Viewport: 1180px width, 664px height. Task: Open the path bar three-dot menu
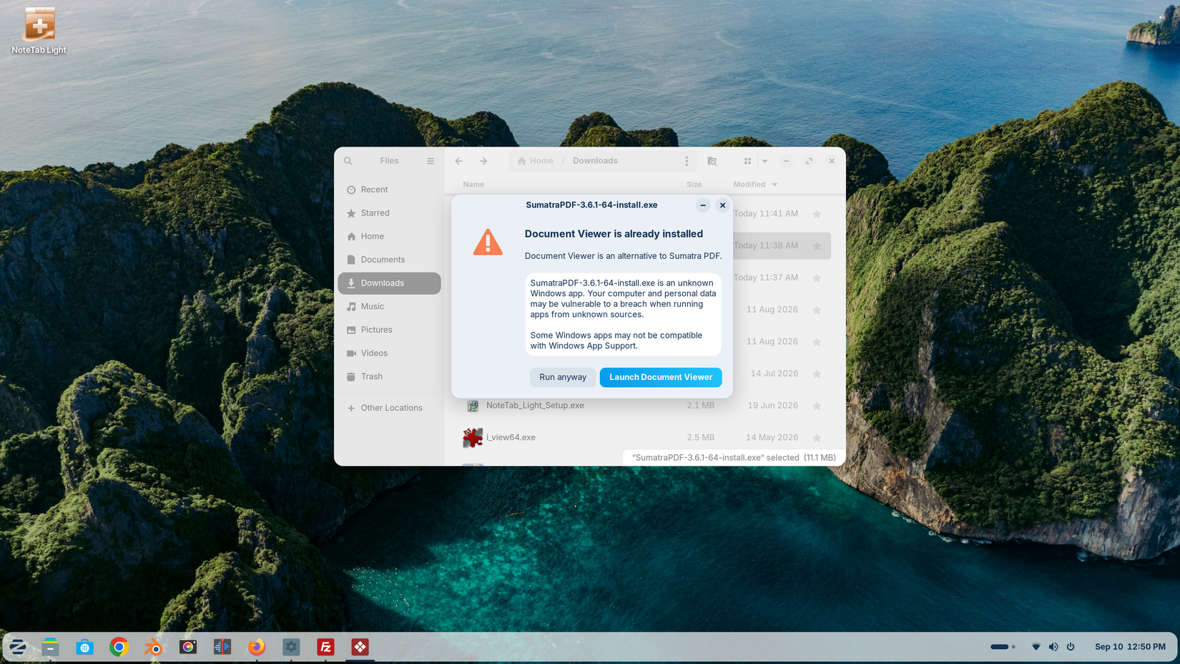(x=687, y=161)
